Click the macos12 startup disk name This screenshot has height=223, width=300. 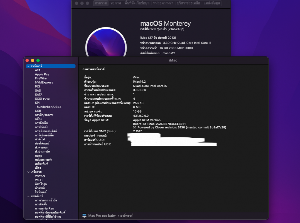pyautogui.click(x=169, y=53)
